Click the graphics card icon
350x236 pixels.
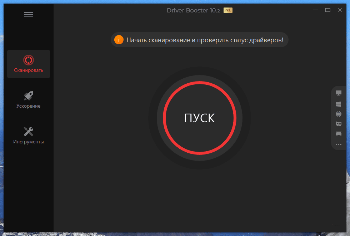point(339,124)
